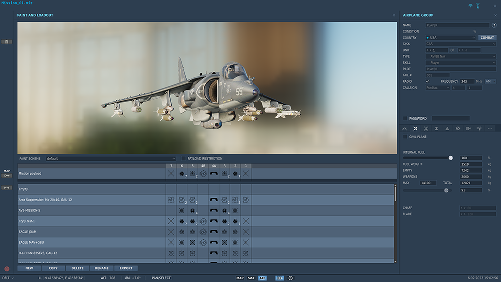Open the TYPE AV-8B N/A dropdown
The height and width of the screenshot is (282, 501).
[461, 56]
